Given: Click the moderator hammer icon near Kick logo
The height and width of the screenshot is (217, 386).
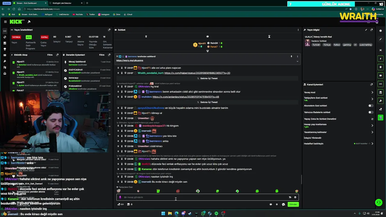Looking at the screenshot, I should click(x=29, y=22).
